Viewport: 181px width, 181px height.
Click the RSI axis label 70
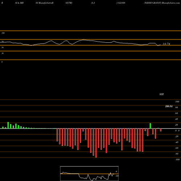point(3,42)
